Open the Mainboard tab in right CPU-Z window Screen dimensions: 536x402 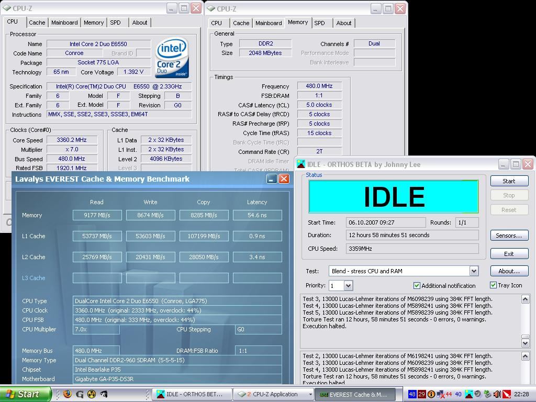[x=269, y=23]
